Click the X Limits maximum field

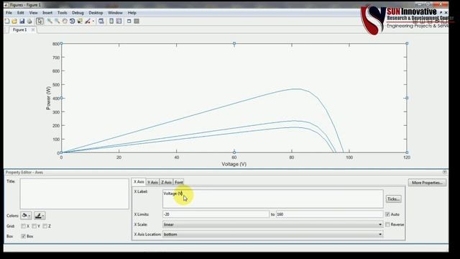tap(329, 214)
